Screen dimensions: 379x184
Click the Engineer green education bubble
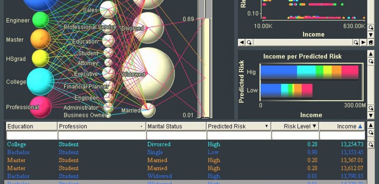pos(40,20)
